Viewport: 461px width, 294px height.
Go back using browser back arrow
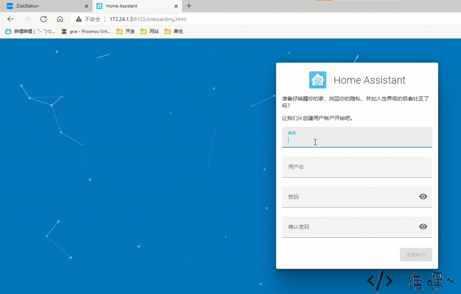coord(10,19)
